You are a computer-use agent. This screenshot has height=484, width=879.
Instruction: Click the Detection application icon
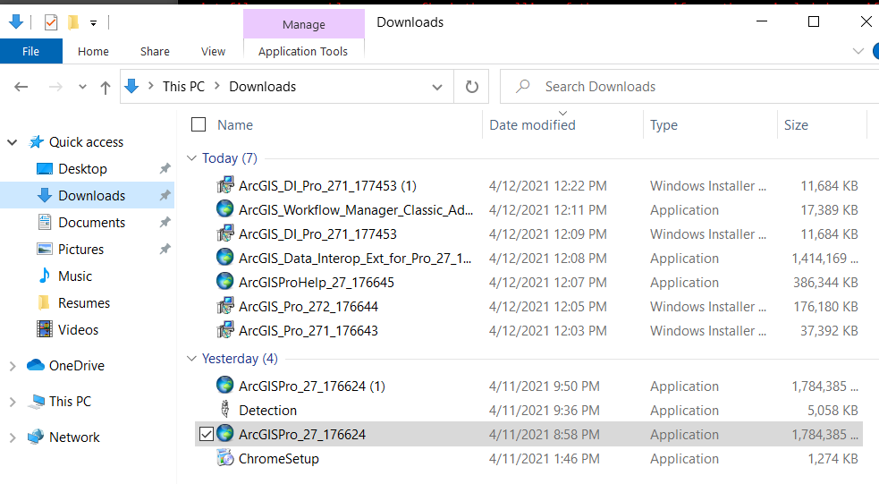click(225, 410)
